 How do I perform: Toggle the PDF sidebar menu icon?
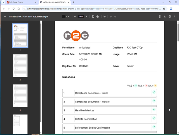pos(5,17)
